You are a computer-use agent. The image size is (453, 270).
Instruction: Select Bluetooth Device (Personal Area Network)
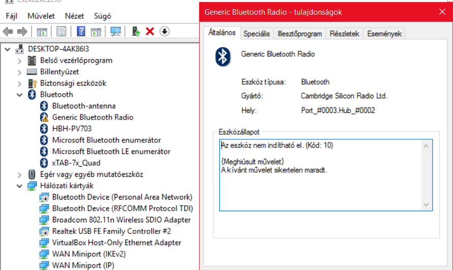(122, 197)
